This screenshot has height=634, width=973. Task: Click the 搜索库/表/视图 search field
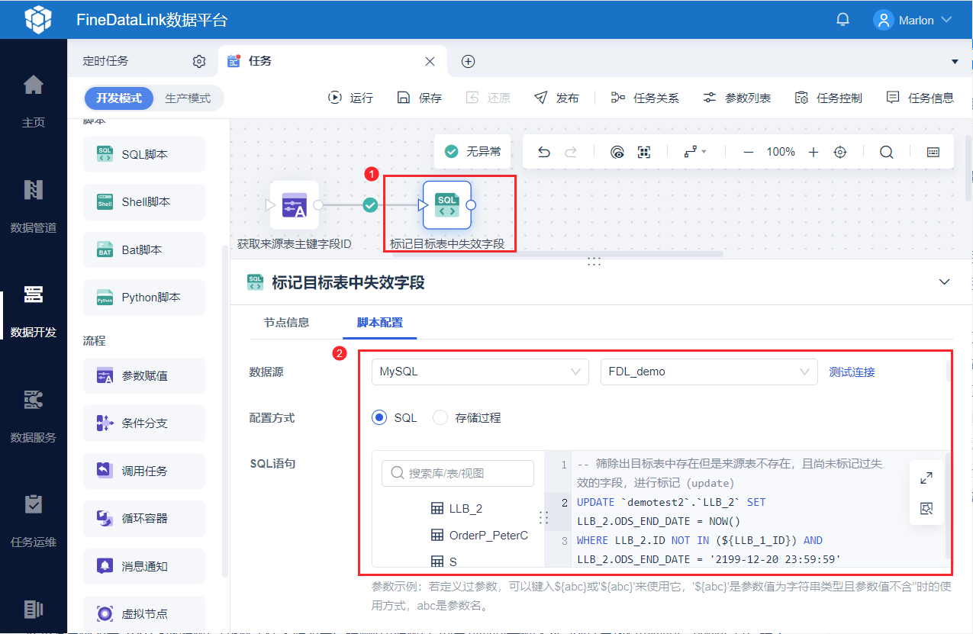pos(458,473)
